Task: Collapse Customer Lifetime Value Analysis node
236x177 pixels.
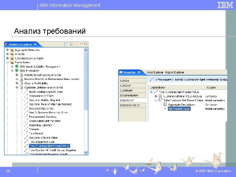Action: 17,87
